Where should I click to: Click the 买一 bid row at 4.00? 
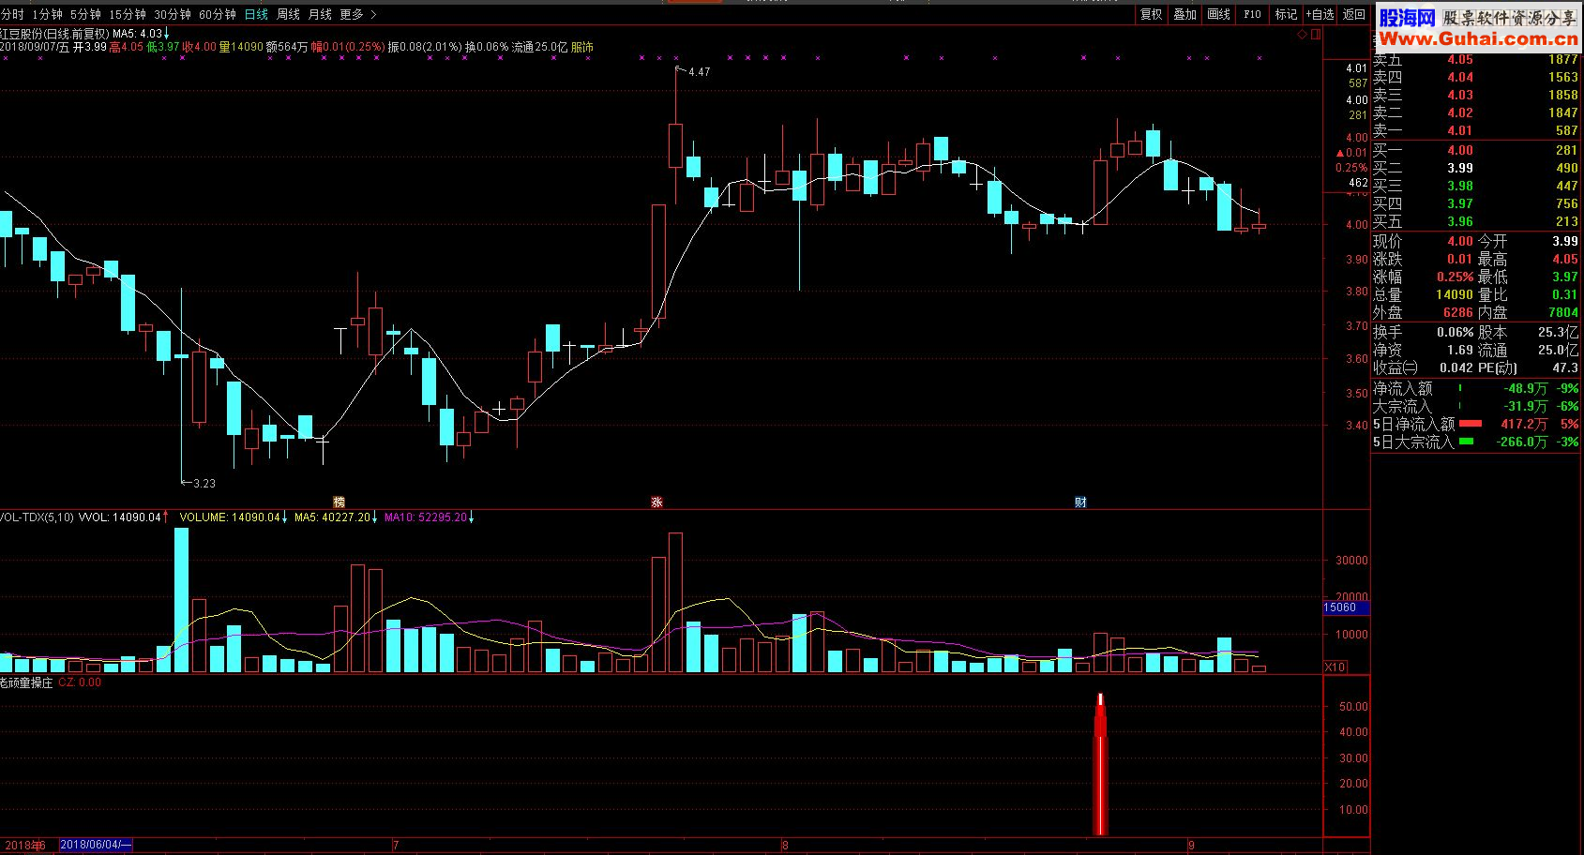pos(1476,150)
